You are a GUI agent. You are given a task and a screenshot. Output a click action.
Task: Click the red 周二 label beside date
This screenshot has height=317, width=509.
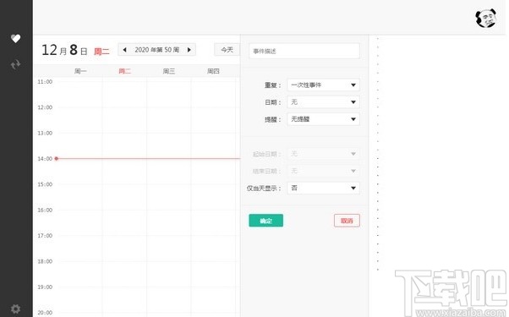click(x=101, y=52)
